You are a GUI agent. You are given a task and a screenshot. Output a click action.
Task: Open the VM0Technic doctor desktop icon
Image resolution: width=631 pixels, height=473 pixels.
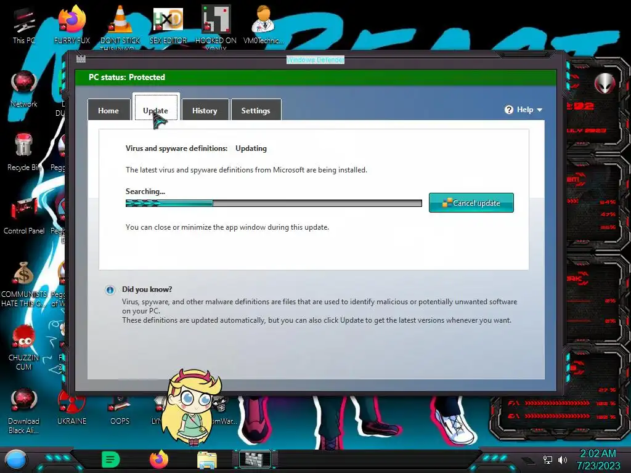(263, 24)
